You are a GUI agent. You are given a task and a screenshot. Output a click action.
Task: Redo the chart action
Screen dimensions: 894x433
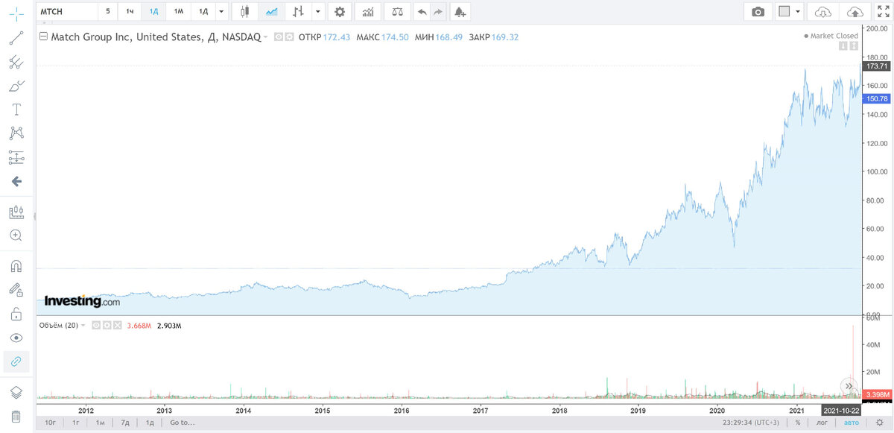click(x=438, y=11)
